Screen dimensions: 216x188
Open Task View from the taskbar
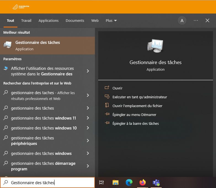102,182
